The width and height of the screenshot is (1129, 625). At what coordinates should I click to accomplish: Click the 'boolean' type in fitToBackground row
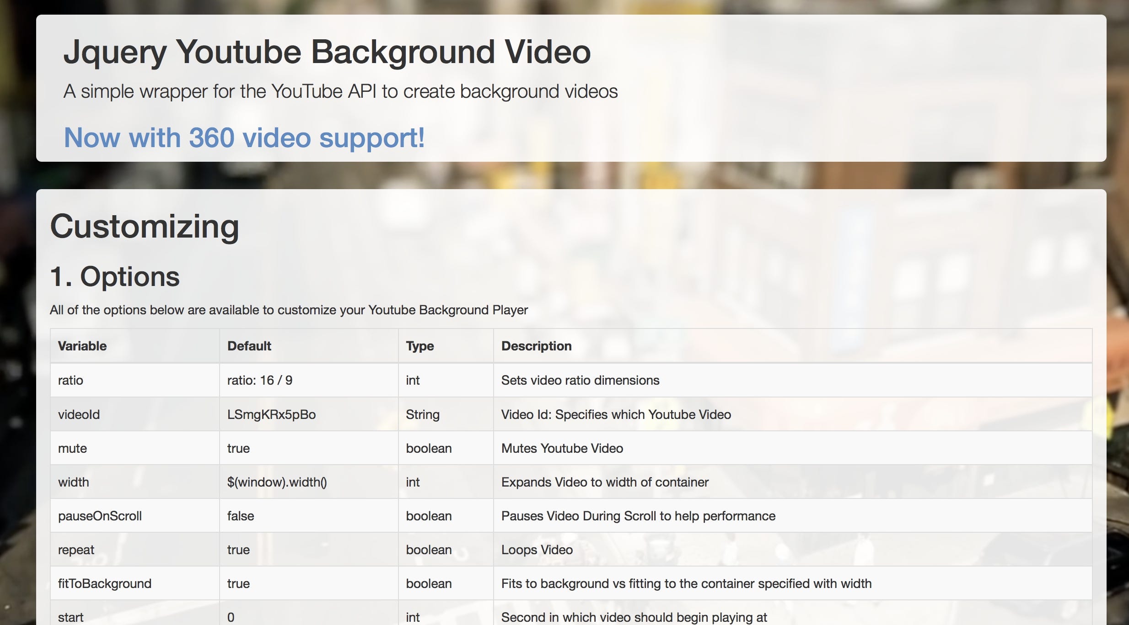click(429, 583)
